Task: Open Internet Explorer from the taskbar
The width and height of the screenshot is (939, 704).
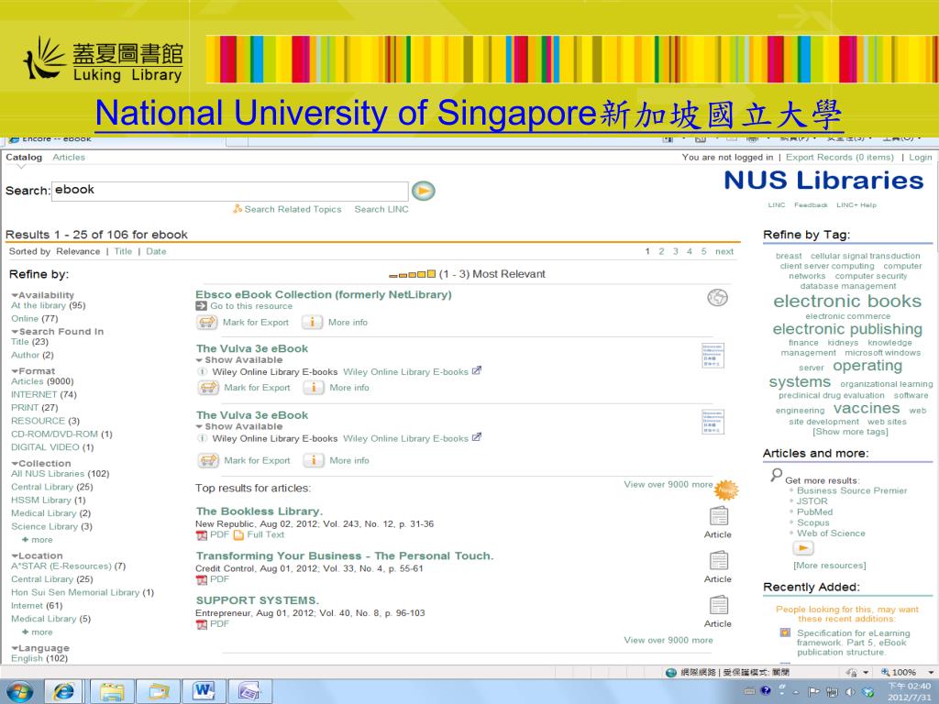Action: (63, 691)
